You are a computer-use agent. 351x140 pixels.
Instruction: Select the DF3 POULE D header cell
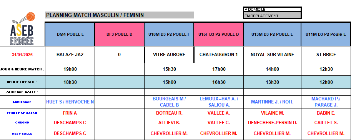[x=119, y=34]
